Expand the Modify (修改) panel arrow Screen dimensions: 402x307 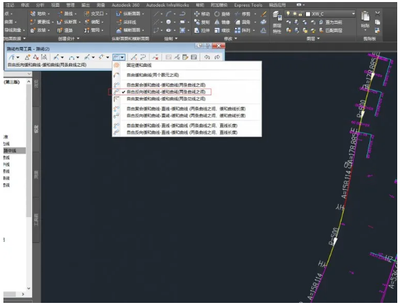[236, 39]
